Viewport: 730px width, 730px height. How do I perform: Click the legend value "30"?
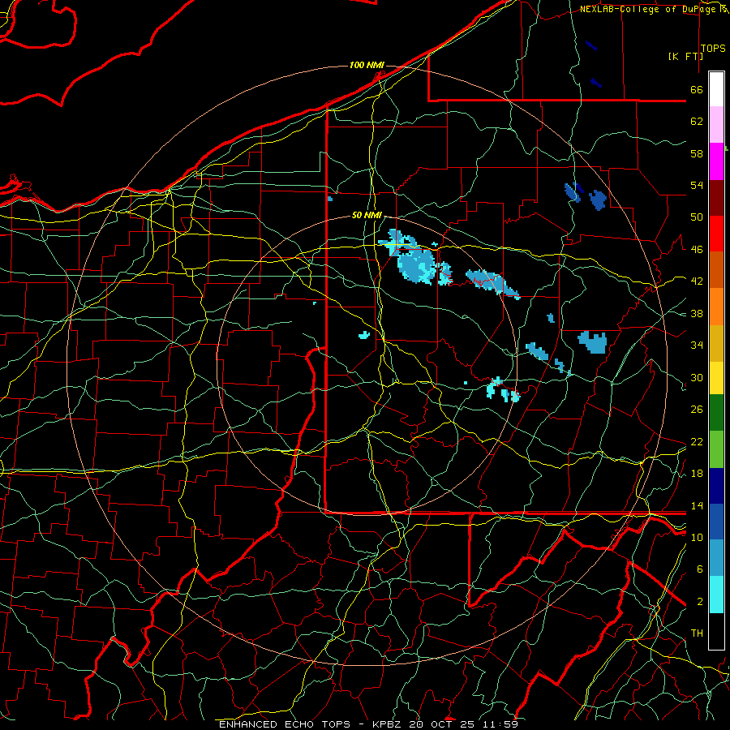click(697, 377)
